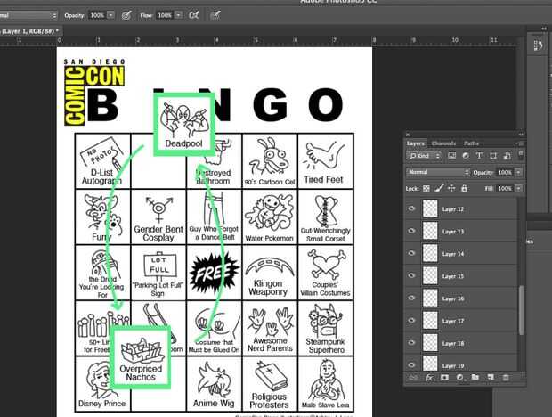Create a new group folder icon

[475, 378]
